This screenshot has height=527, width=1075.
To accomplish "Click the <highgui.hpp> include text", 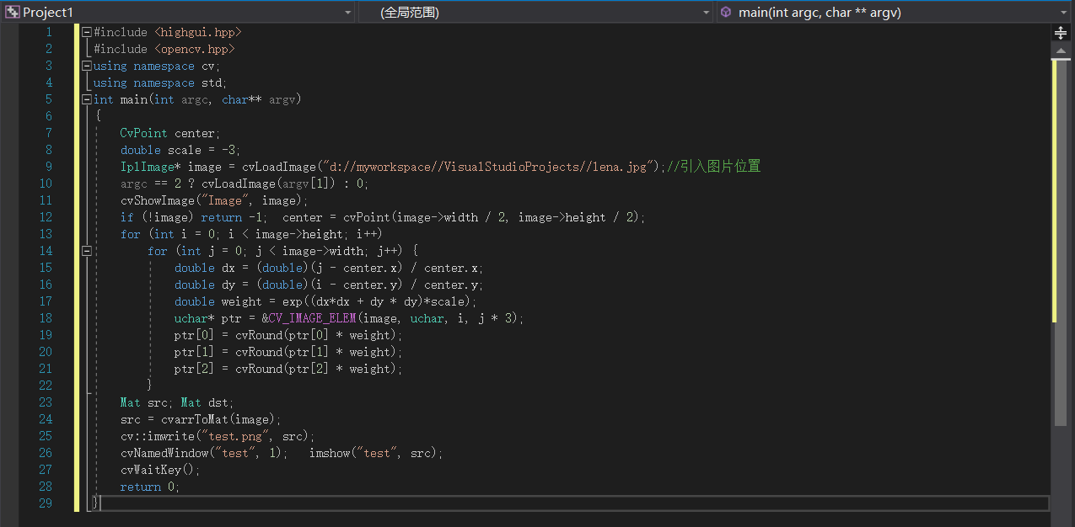I will tap(198, 32).
